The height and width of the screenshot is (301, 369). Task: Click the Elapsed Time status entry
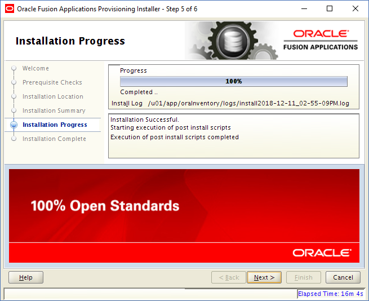(331, 294)
